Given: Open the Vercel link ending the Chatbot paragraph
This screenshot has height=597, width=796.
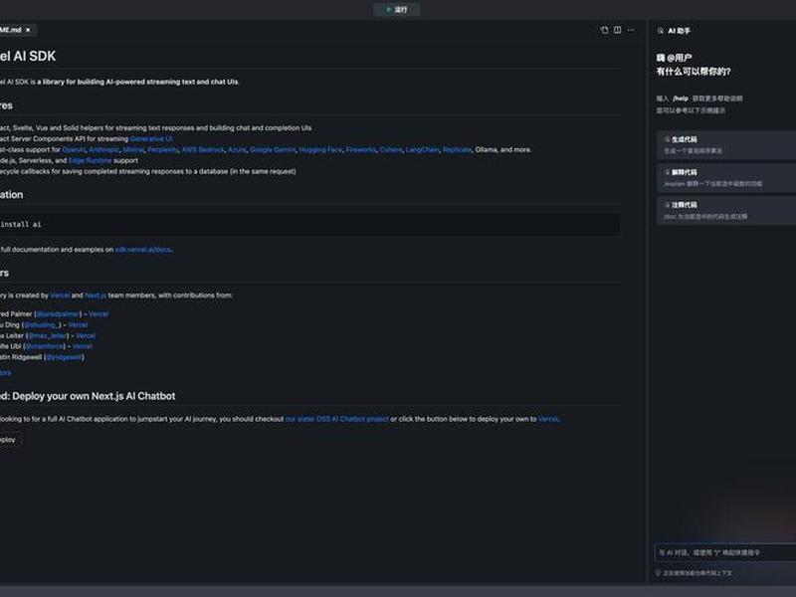Looking at the screenshot, I should tap(548, 419).
